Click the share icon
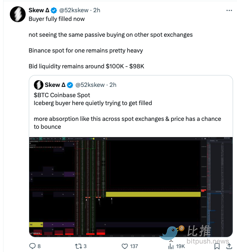 pos(230,246)
